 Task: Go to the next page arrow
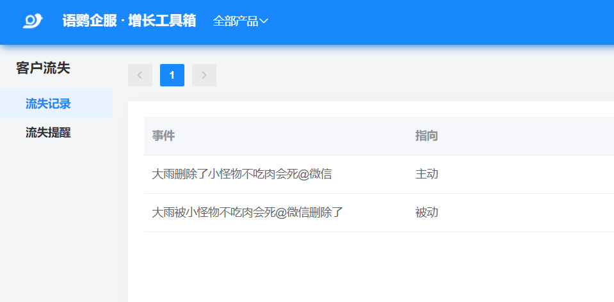pos(204,75)
